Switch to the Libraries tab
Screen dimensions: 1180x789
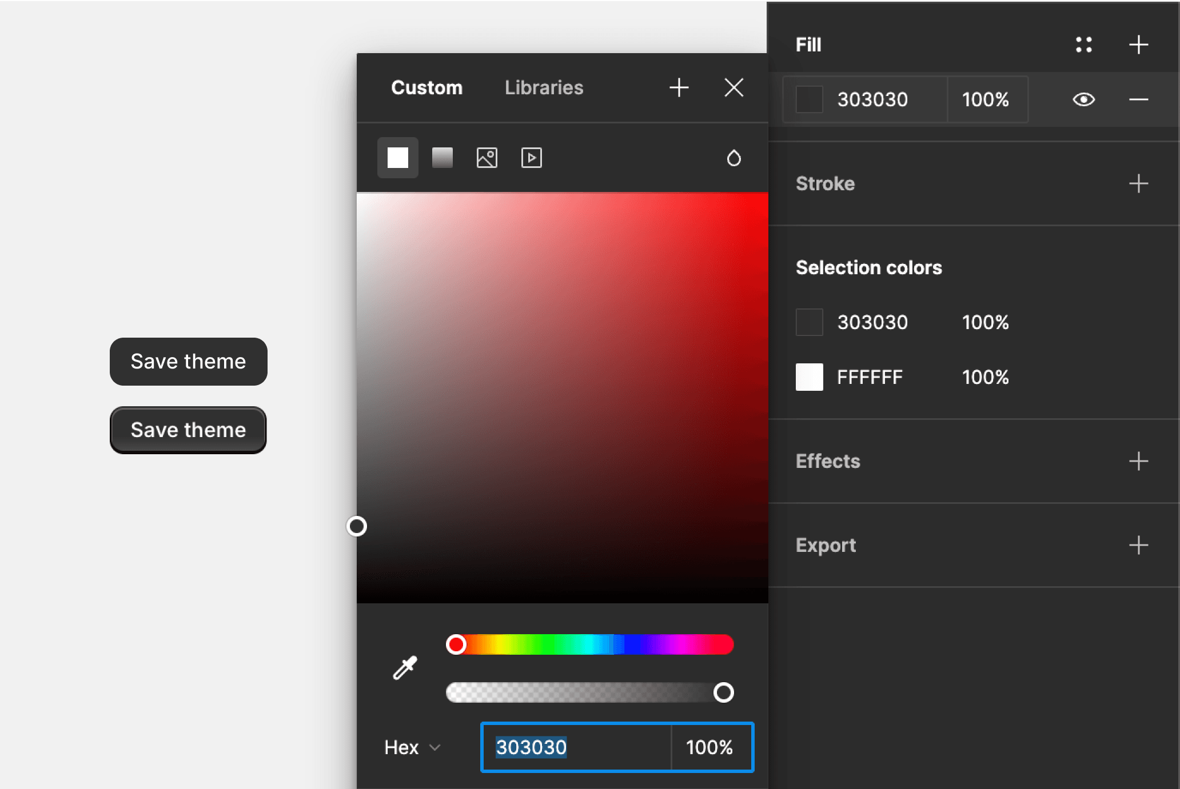click(544, 87)
